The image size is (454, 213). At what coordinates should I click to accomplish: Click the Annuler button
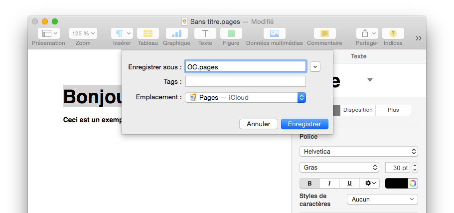click(x=259, y=124)
